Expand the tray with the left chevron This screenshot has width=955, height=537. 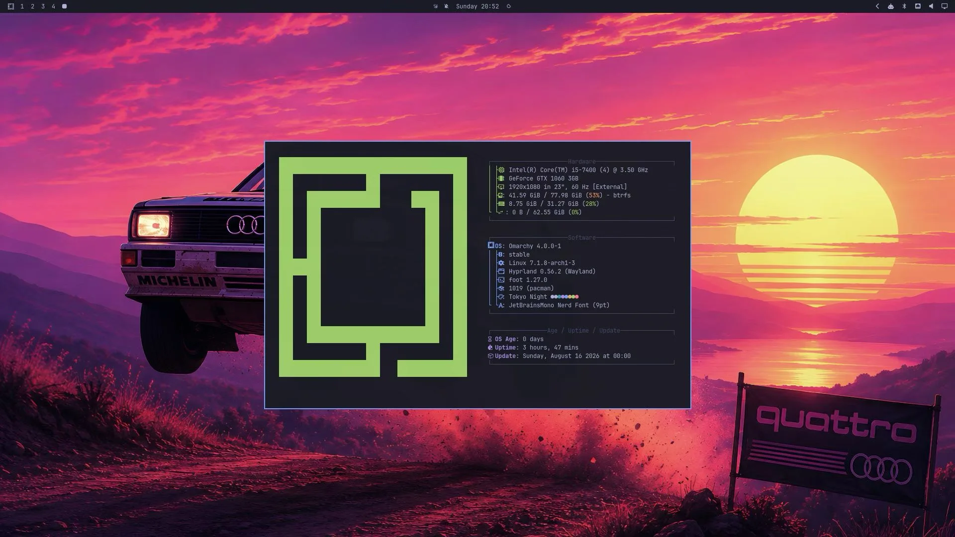coord(877,6)
